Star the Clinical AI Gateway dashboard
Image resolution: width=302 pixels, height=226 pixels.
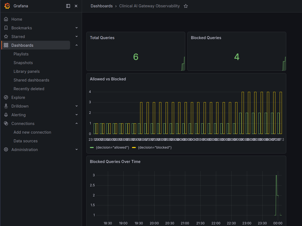186,6
